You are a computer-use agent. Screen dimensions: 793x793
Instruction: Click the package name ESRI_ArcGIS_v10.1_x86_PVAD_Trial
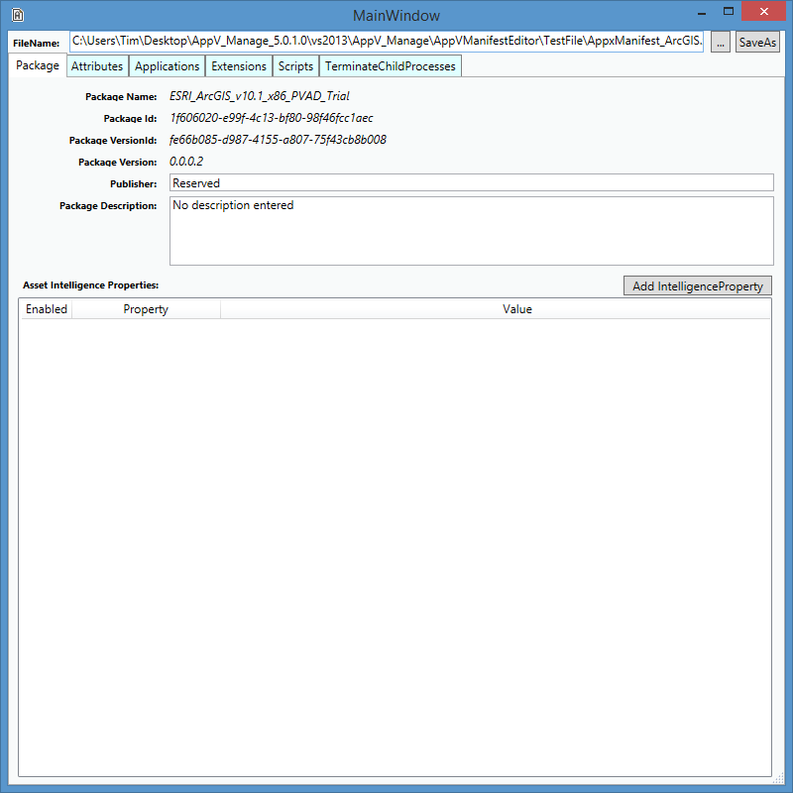coord(260,96)
